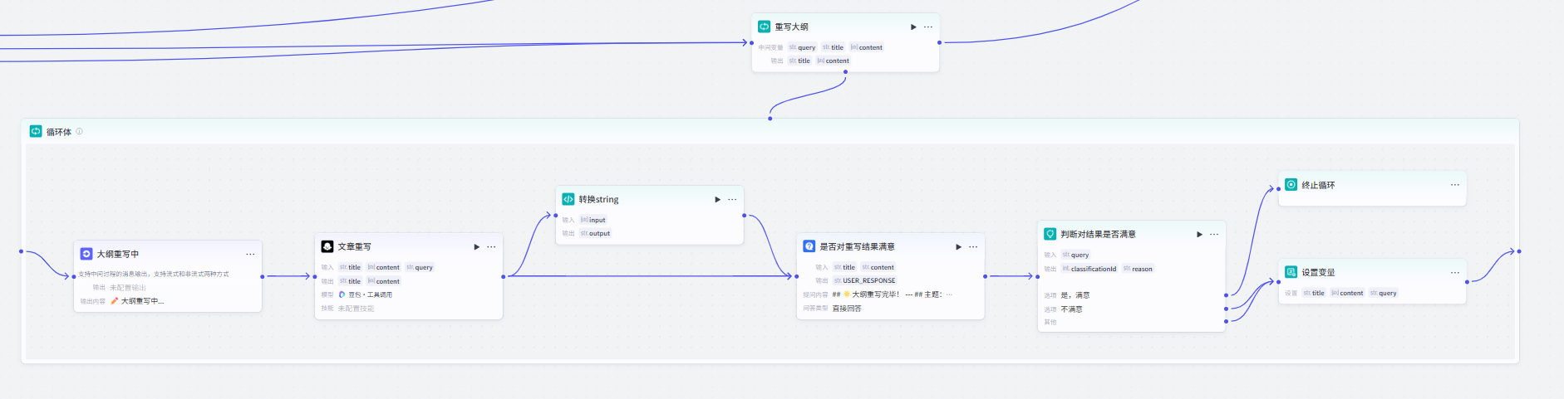Select the 不满意 option in 判断对结果是否满意
This screenshot has height=399, width=1564.
point(1072,309)
